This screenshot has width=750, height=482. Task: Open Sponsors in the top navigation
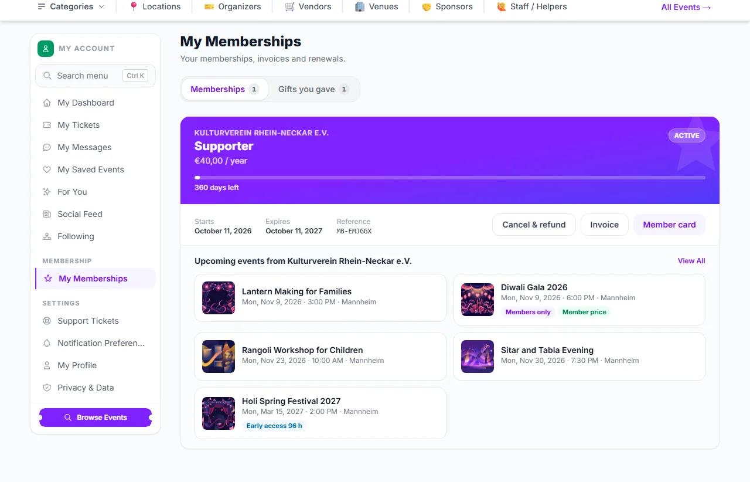click(447, 6)
